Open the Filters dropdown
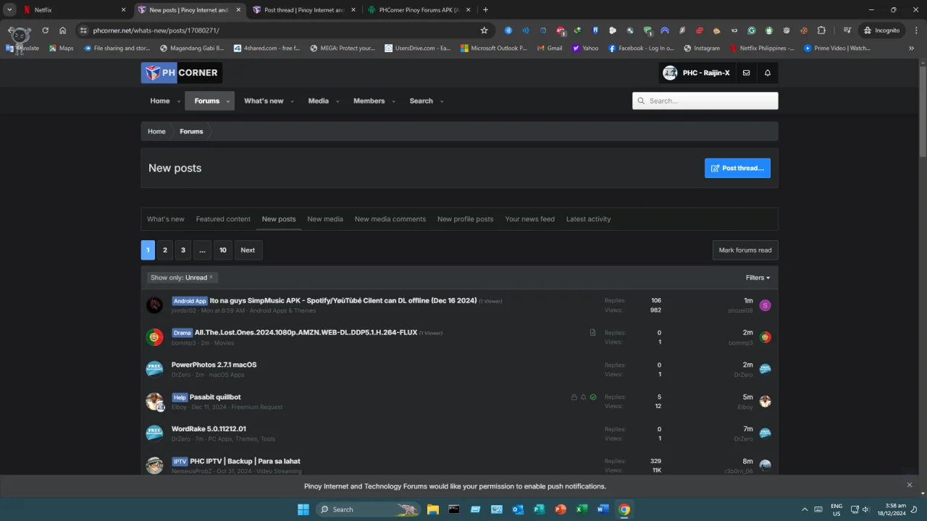This screenshot has width=927, height=521. click(x=758, y=278)
